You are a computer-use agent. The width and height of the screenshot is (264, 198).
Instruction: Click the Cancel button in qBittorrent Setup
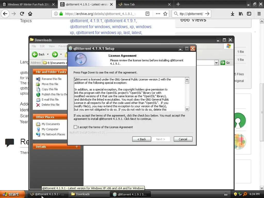183,139
